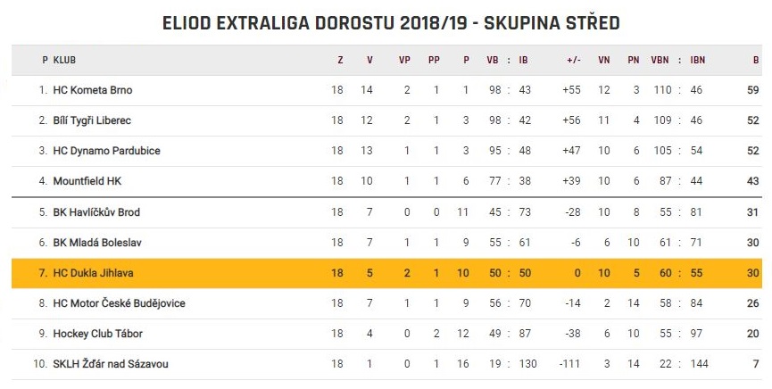Select the PN column header
772x389 pixels.
point(634,60)
